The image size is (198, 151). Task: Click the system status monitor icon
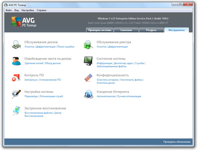click(x=88, y=61)
